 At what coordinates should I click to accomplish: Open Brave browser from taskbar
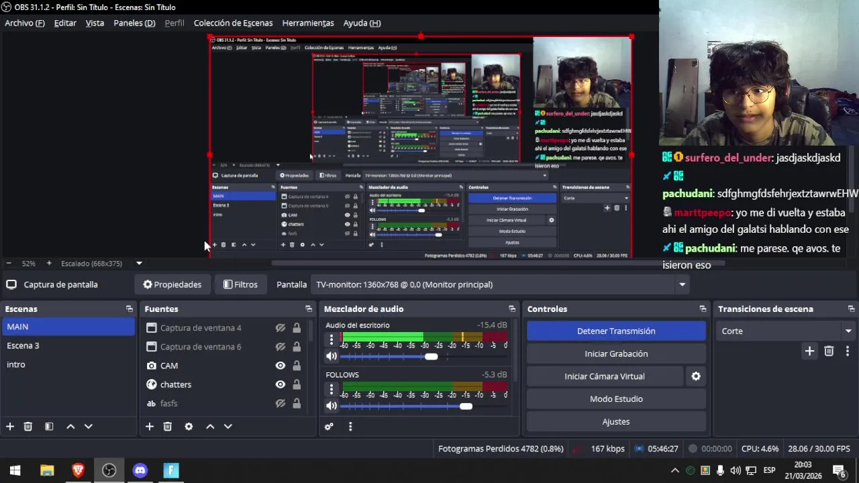click(x=78, y=470)
